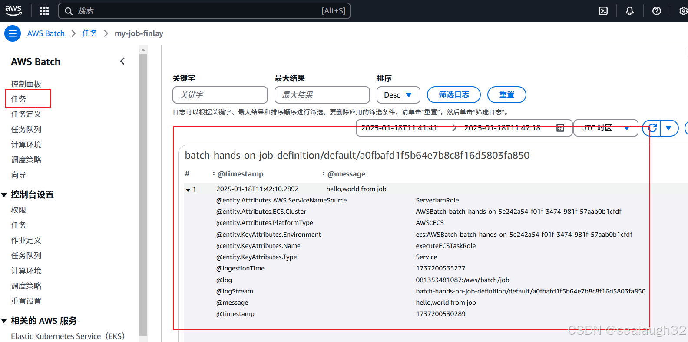Click the @timestamp column header

click(x=240, y=174)
